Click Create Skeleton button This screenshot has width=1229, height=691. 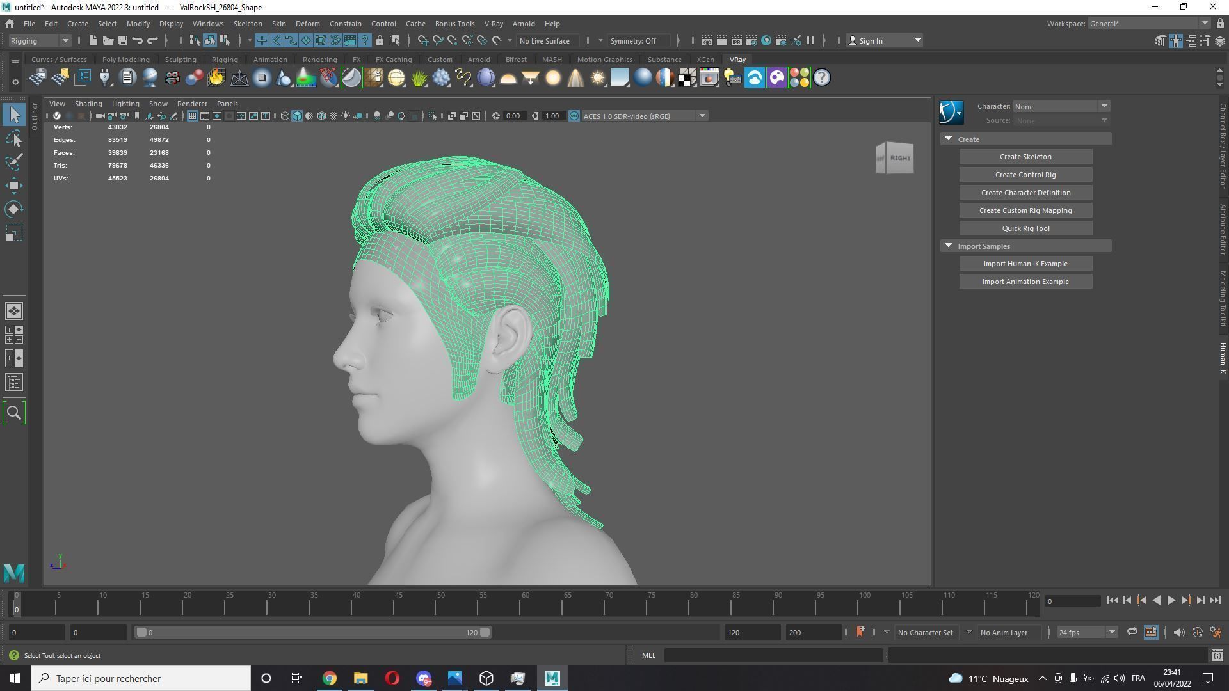tap(1025, 157)
